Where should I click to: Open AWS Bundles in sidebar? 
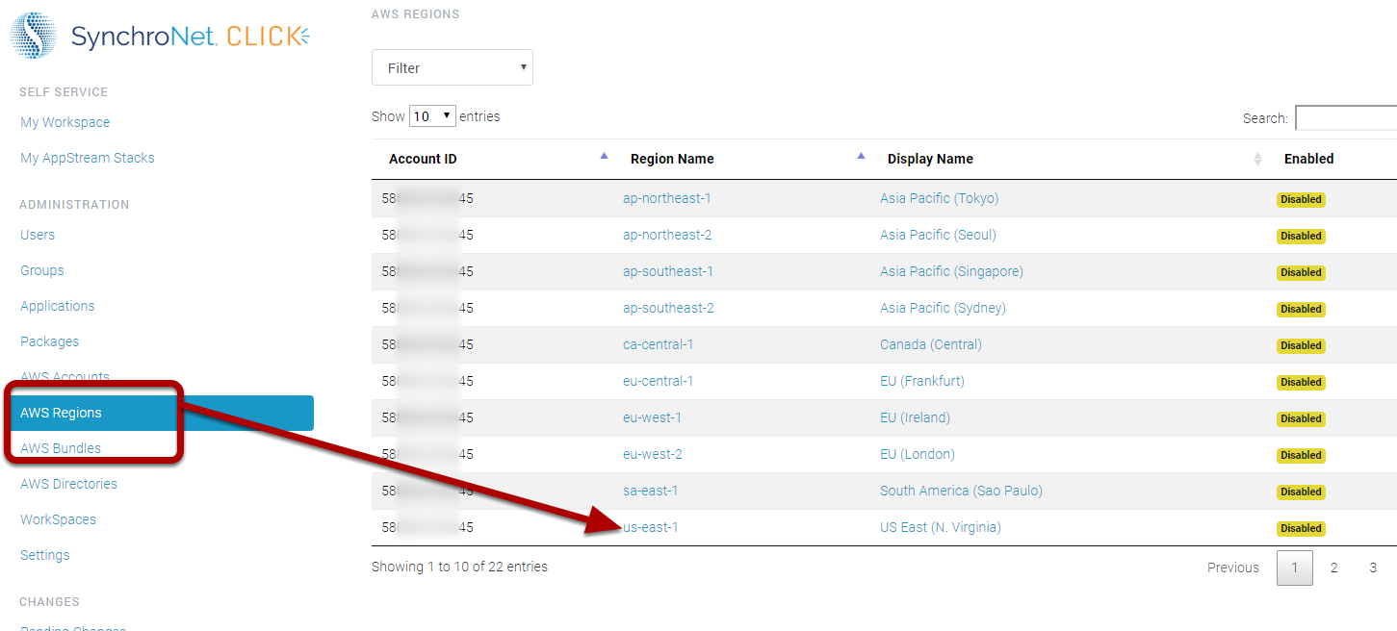61,448
